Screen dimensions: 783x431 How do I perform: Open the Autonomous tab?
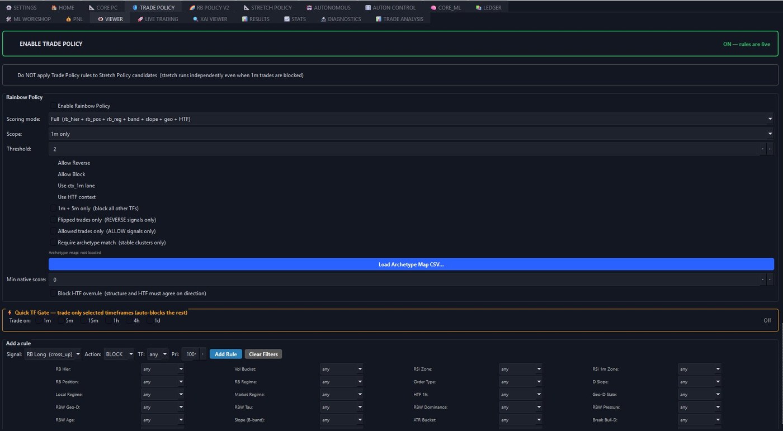pyautogui.click(x=328, y=8)
